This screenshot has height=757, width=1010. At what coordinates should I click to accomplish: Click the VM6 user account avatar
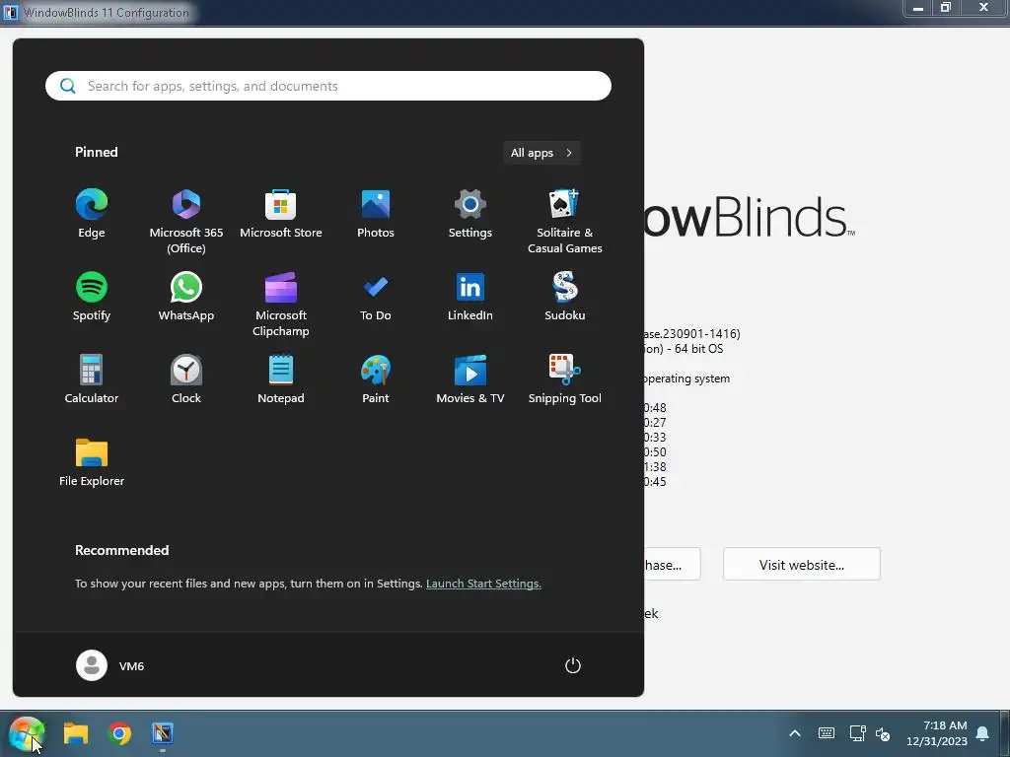click(x=92, y=665)
